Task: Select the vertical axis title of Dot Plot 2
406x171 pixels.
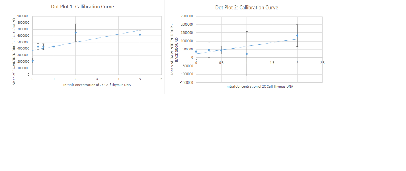Action: pos(174,56)
